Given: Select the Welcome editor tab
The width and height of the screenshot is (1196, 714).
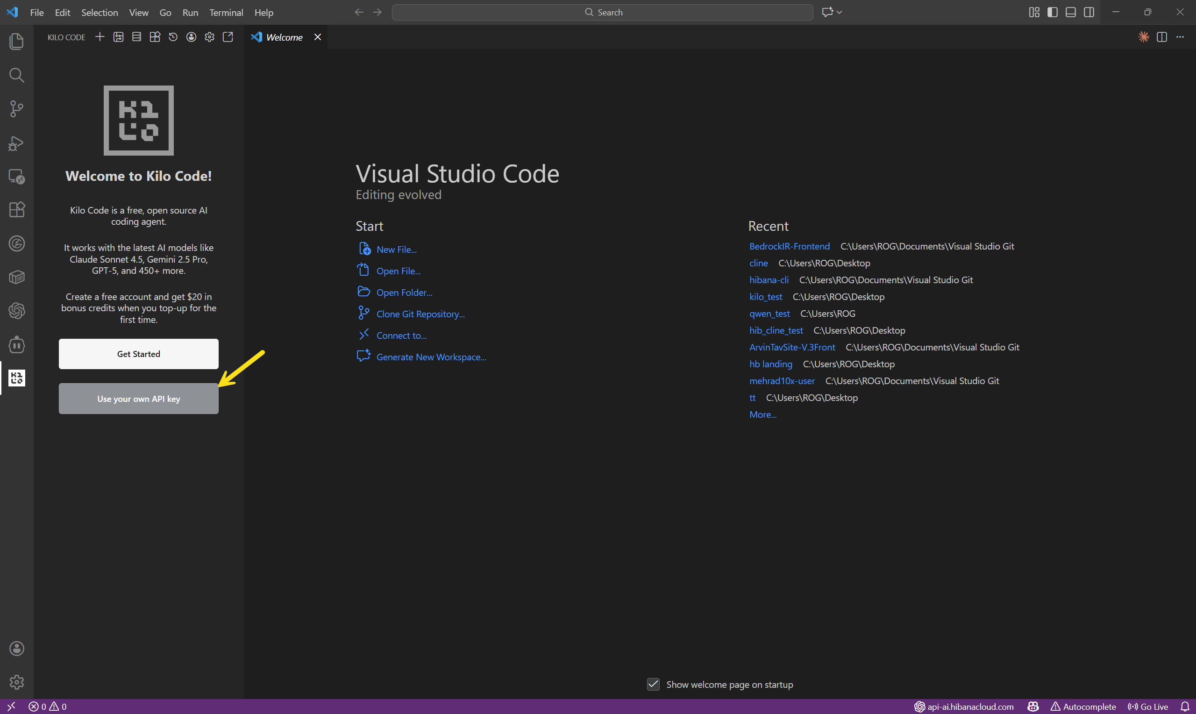Looking at the screenshot, I should pos(285,37).
